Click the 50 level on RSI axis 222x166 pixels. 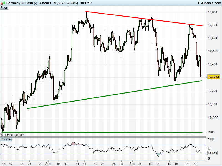click(x=210, y=149)
